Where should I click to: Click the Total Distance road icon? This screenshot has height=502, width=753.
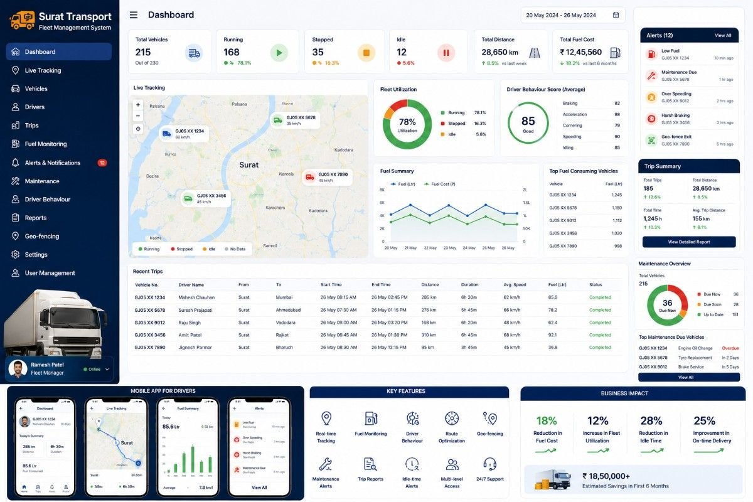pyautogui.click(x=535, y=53)
